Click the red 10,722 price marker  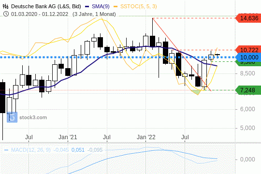[248, 50]
